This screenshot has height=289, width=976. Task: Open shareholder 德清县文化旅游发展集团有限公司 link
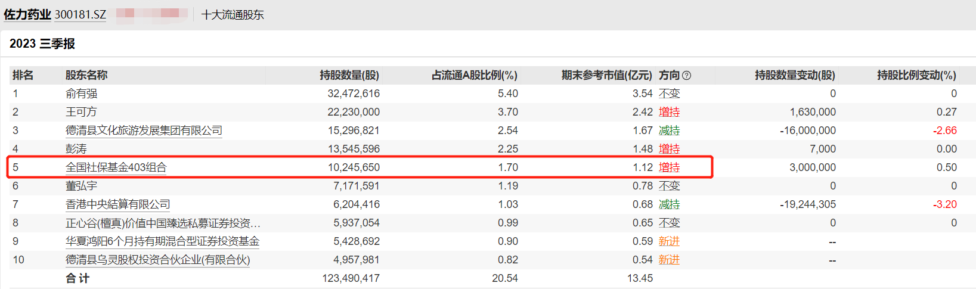(144, 130)
